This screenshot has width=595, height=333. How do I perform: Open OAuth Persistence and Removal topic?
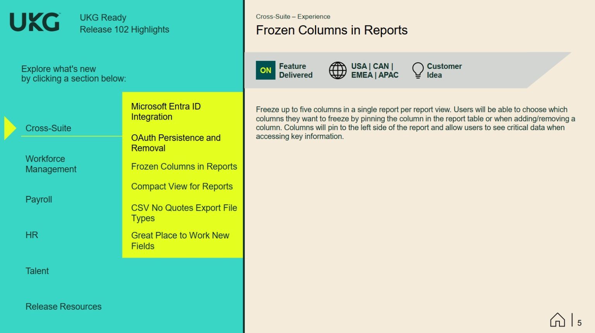[x=176, y=143]
